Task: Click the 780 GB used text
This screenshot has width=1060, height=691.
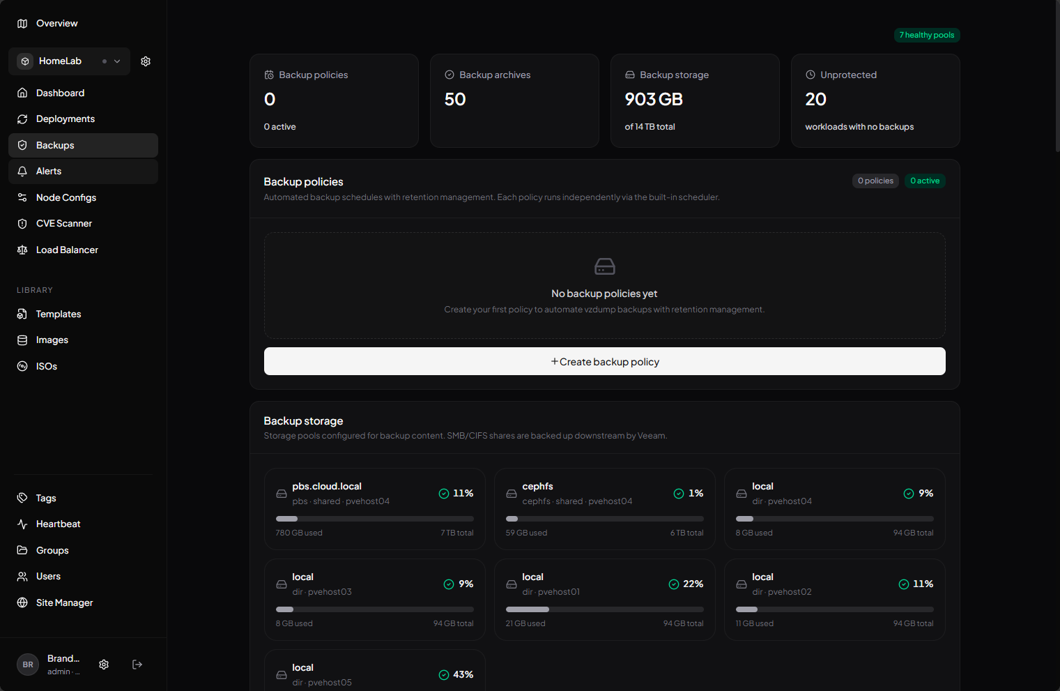Action: 299,533
